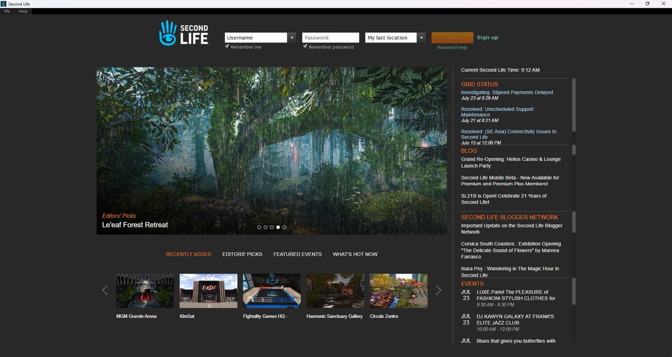672x357 pixels.
Task: Switch to the Editors' Picks tab
Action: click(242, 254)
